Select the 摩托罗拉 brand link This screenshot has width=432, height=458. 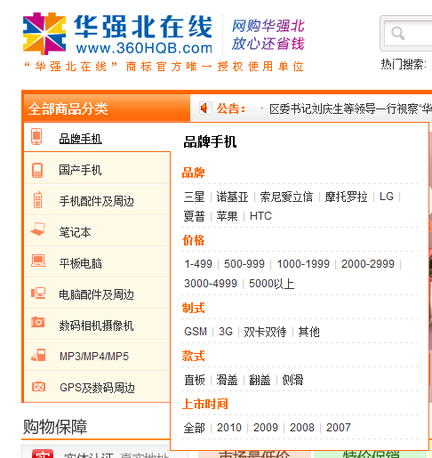346,197
